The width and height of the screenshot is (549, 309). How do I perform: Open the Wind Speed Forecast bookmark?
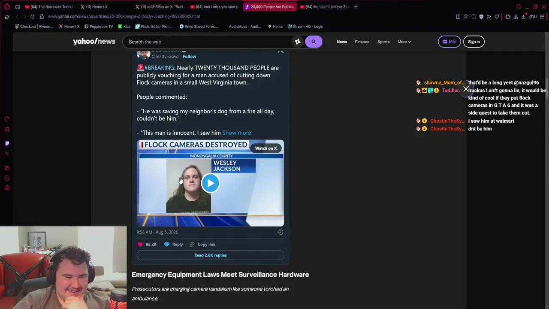coord(199,27)
